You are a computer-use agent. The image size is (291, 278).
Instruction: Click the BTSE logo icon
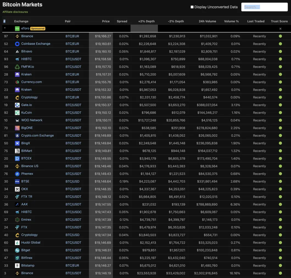pos(17,181)
